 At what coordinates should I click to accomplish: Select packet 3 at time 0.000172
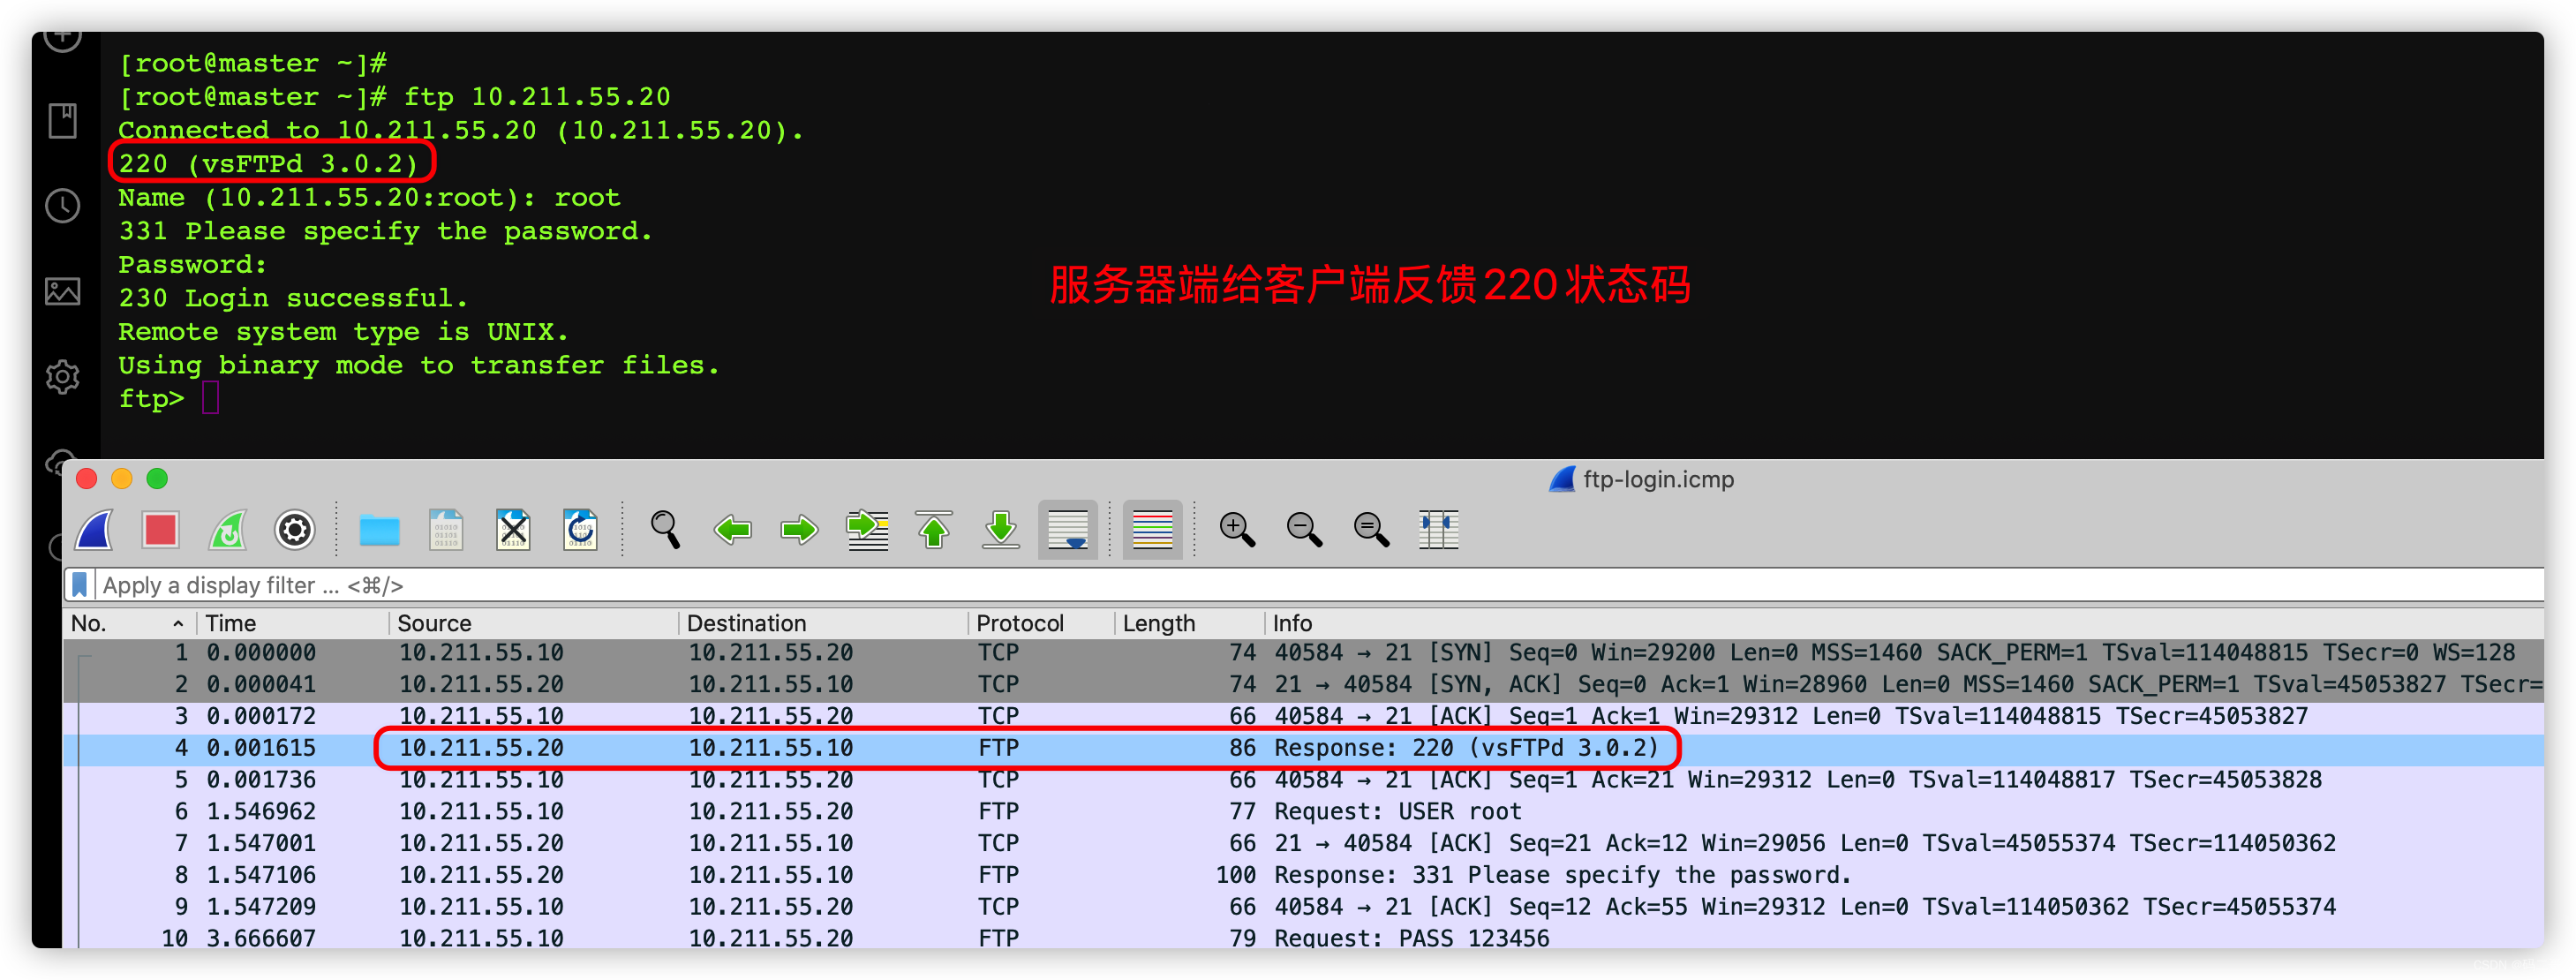point(1303,717)
